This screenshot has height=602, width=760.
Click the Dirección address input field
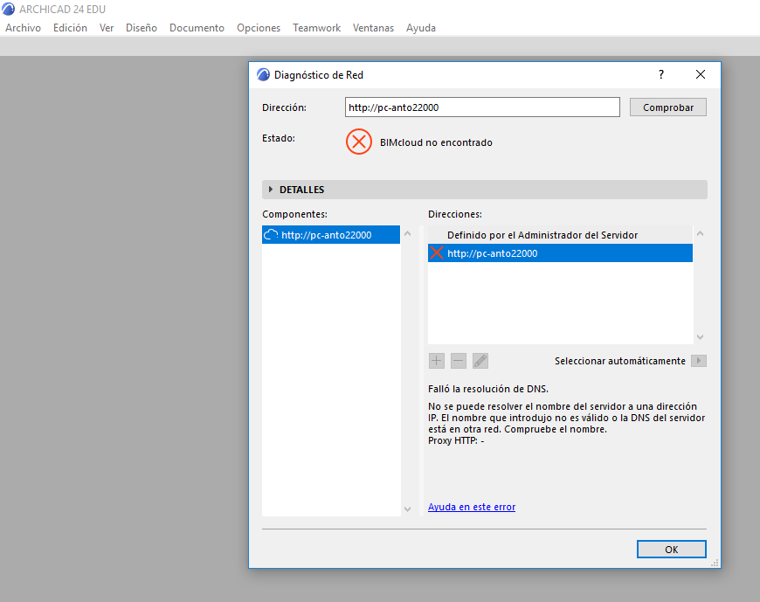pos(482,107)
